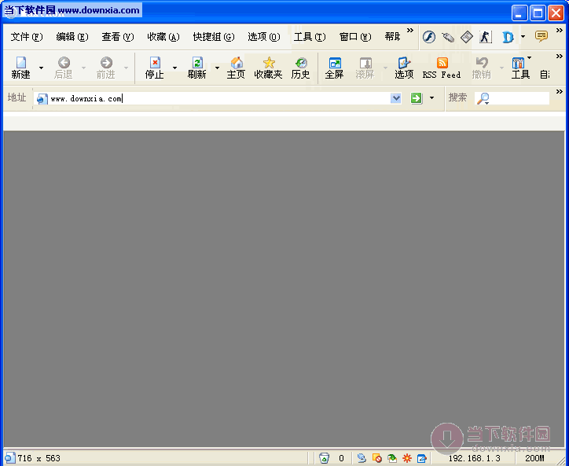The image size is (569, 466).
Task: Open dropdown arrow beside 新建 button
Action: pos(41,68)
